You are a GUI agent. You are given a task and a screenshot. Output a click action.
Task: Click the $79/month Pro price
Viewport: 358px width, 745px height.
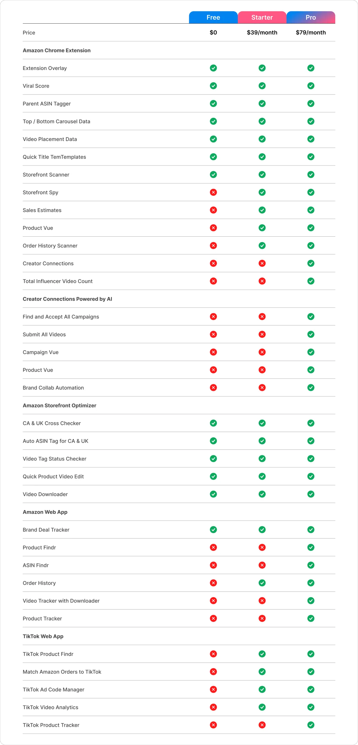(x=311, y=33)
